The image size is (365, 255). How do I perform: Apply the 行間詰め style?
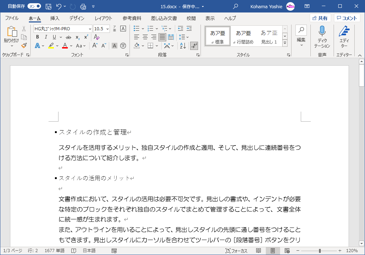[243, 36]
